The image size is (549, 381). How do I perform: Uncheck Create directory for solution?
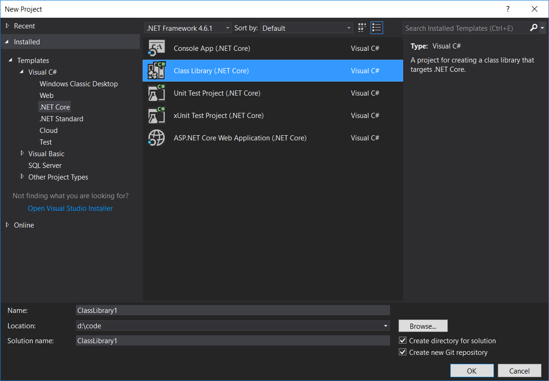(402, 340)
